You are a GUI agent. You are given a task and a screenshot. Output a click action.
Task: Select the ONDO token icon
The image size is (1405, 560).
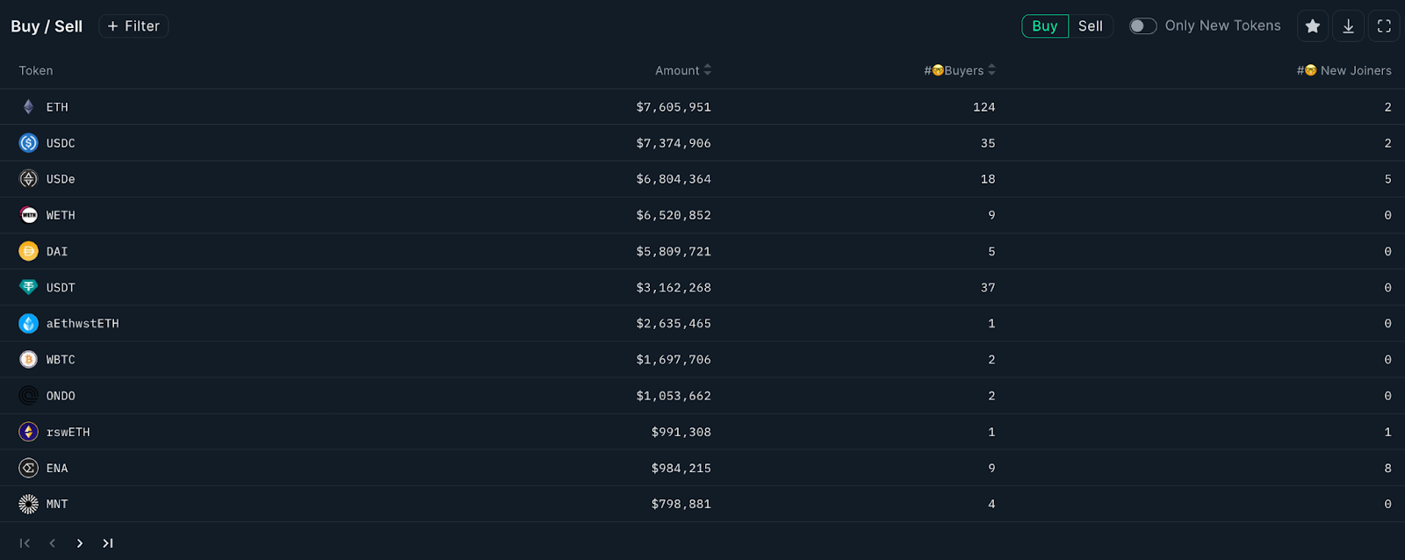click(x=27, y=395)
